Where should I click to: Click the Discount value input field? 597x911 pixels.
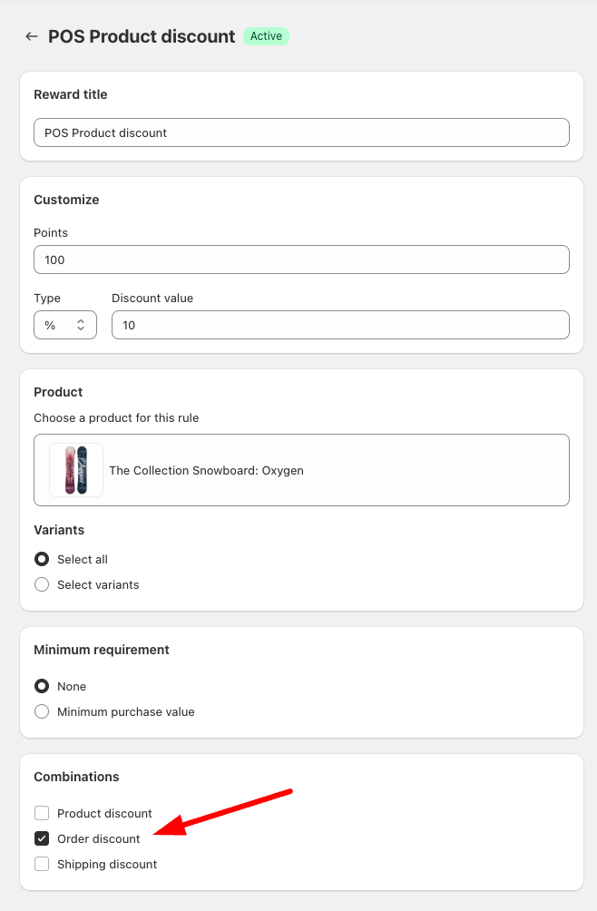tap(340, 325)
